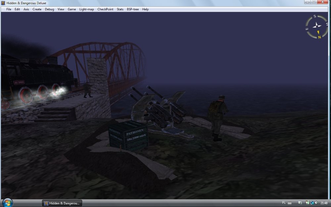Select the PATRONEN ammunition crate
The height and width of the screenshot is (207, 331).
[128, 135]
